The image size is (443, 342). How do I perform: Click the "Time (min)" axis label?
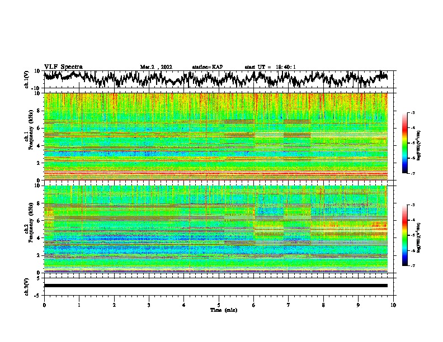[224, 310]
